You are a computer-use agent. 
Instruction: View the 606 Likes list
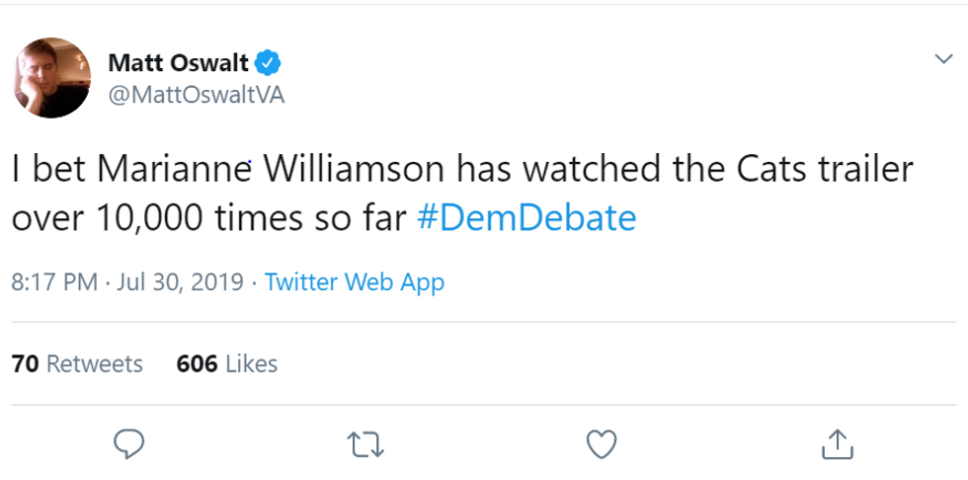(226, 363)
